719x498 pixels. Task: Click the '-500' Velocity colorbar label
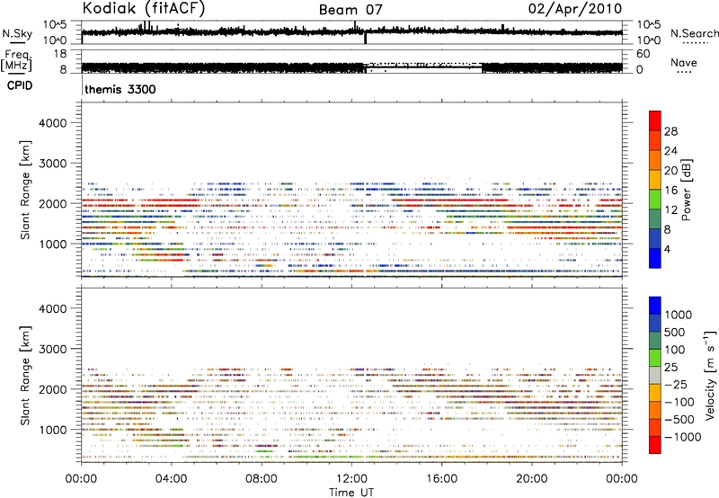(x=679, y=420)
